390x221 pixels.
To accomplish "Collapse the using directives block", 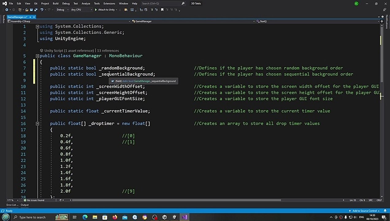I will pyautogui.click(x=37, y=26).
